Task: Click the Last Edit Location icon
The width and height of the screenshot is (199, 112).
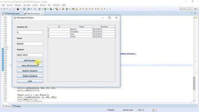Action: (98, 9)
